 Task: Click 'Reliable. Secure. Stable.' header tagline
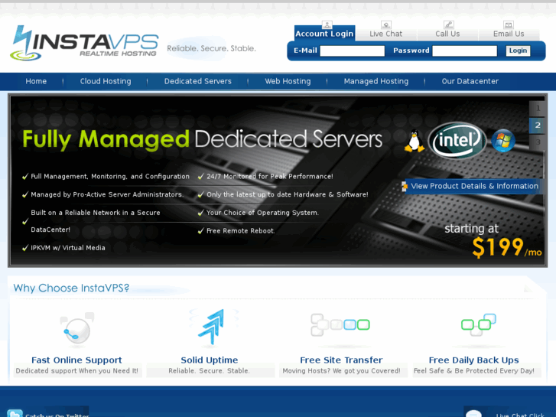tap(211, 48)
